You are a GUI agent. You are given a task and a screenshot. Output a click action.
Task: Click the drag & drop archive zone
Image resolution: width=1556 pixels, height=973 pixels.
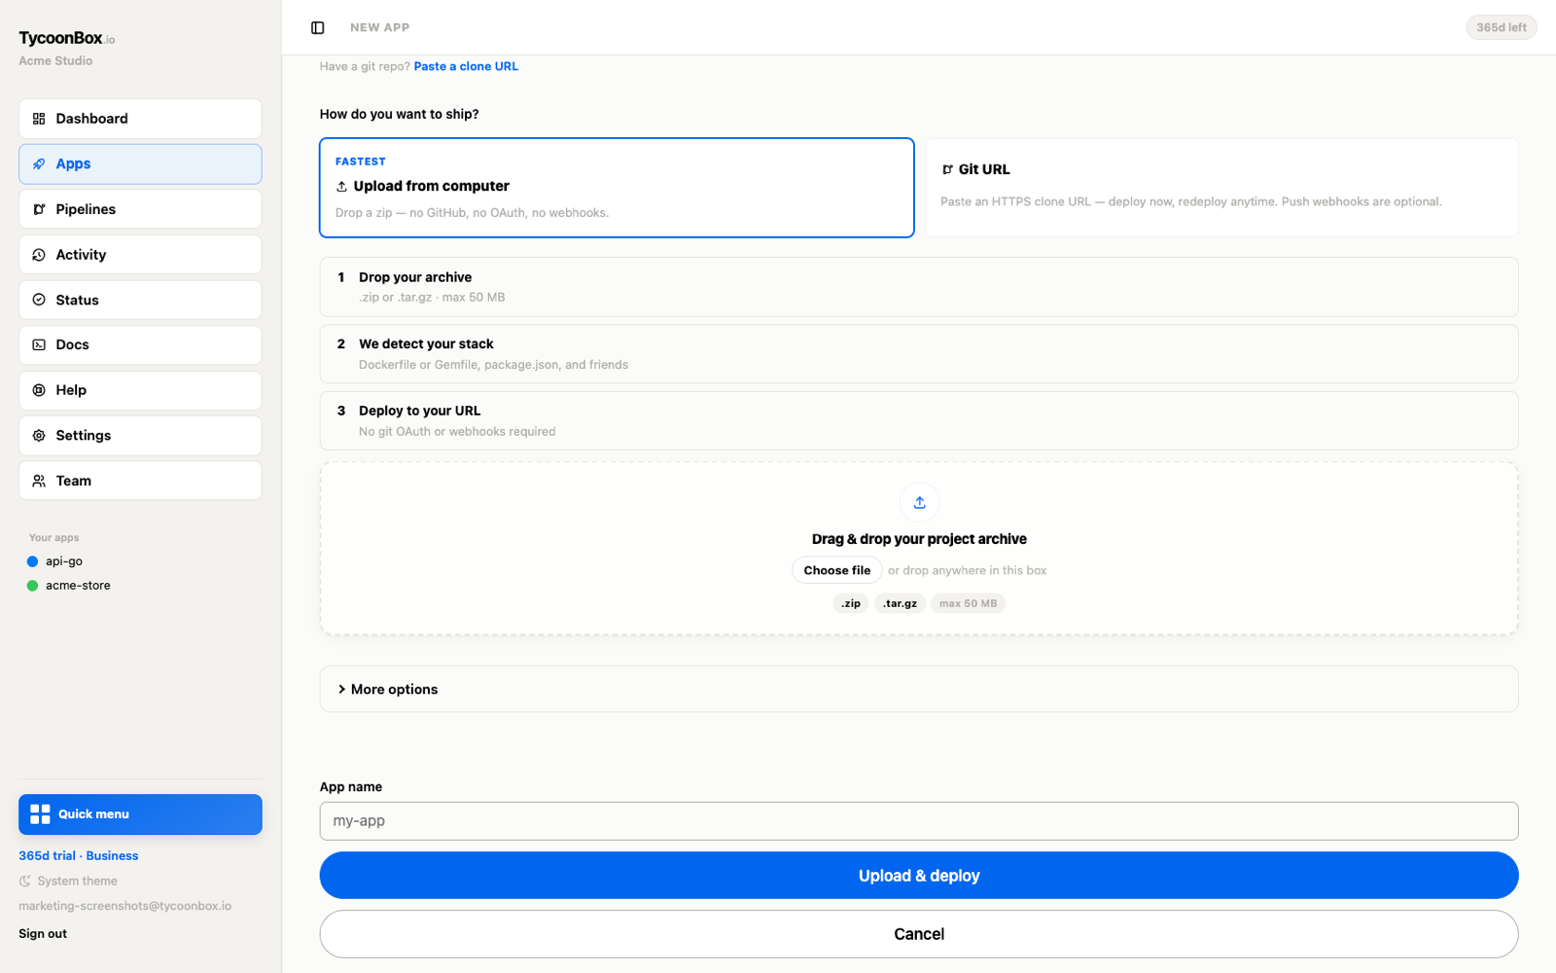coord(919,549)
